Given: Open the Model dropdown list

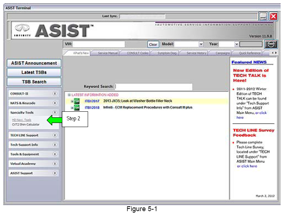Looking at the screenshot, I should (201, 44).
